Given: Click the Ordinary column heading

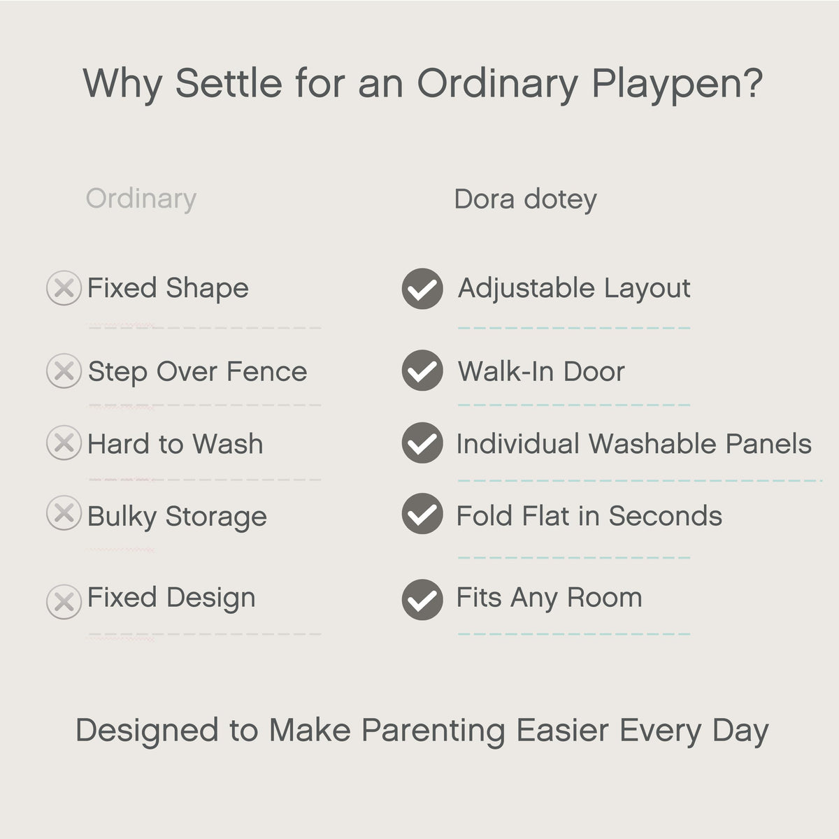Looking at the screenshot, I should 141,199.
